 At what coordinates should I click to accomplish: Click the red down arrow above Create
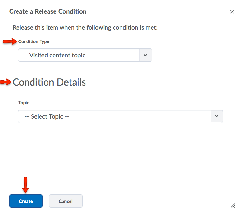(26, 185)
